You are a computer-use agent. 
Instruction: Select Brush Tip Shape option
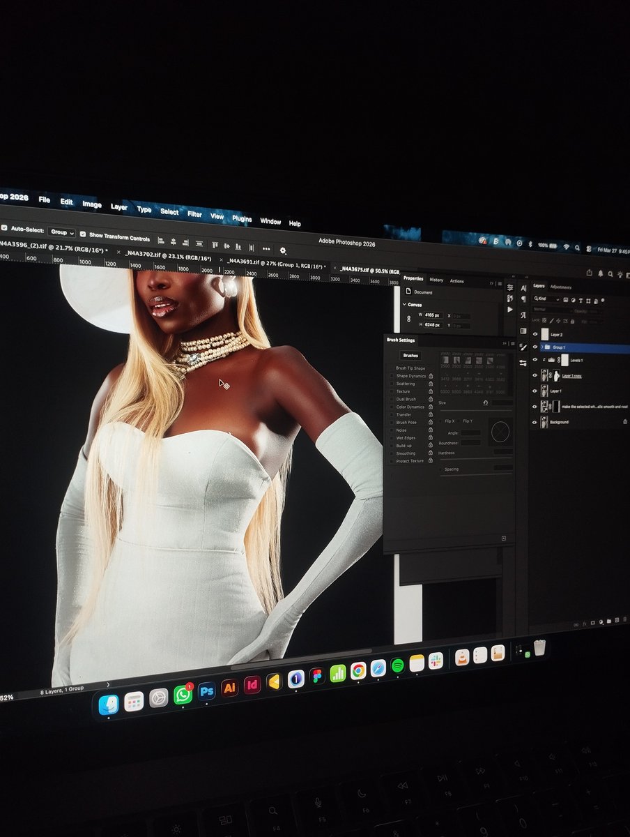pyautogui.click(x=410, y=368)
